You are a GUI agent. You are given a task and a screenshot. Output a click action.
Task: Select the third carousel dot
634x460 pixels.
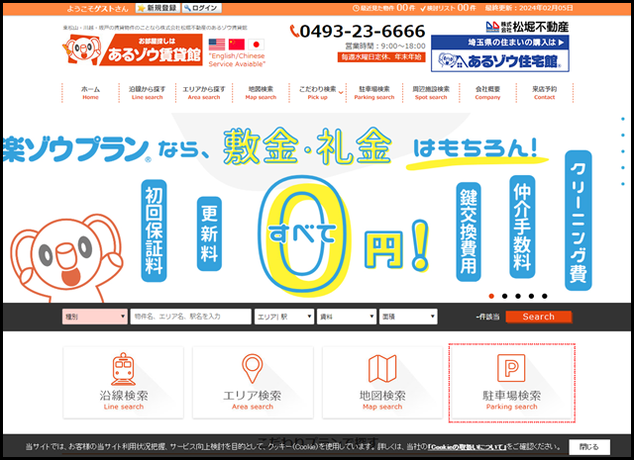[518, 296]
